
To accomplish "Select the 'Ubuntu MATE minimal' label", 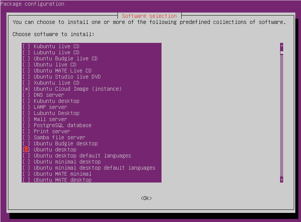I will 63,174.
